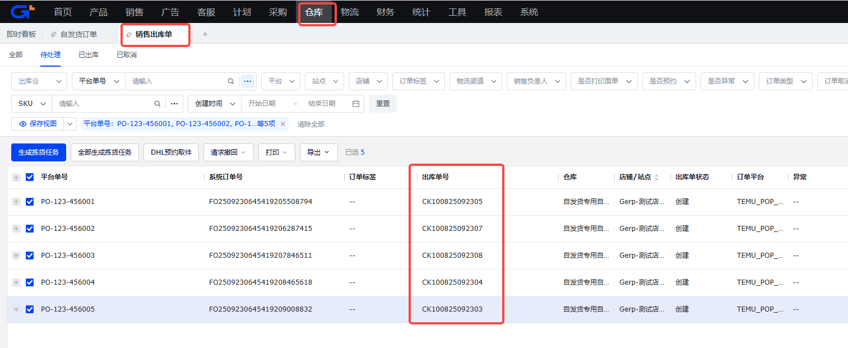
Task: Open 打印 dropdown button
Action: click(x=276, y=152)
